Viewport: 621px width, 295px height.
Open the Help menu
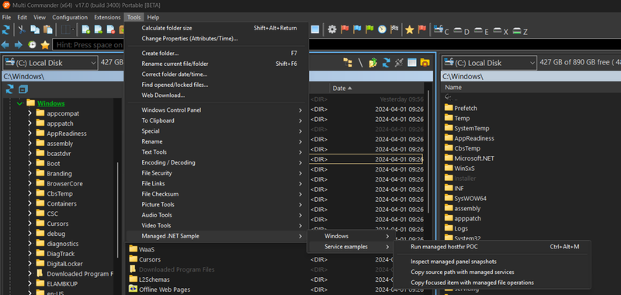153,17
